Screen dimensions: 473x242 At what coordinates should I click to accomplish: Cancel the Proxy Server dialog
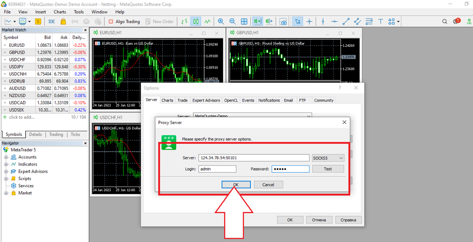(268, 185)
